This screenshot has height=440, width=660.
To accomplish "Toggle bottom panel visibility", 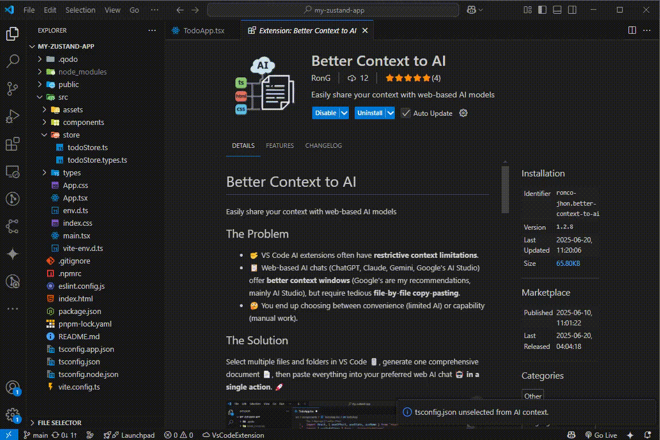I will tap(557, 10).
